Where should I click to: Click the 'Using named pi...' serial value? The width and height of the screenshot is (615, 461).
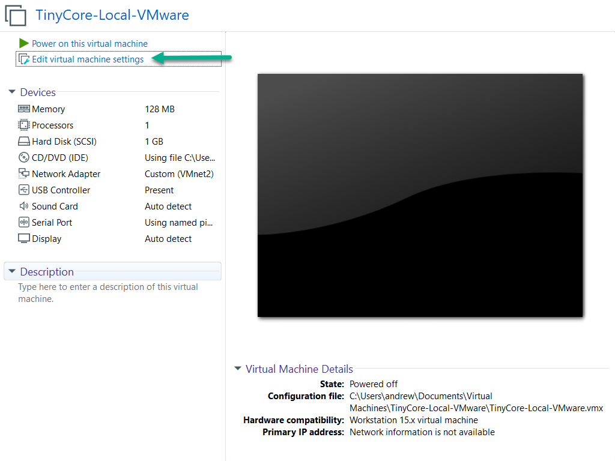pyautogui.click(x=178, y=223)
